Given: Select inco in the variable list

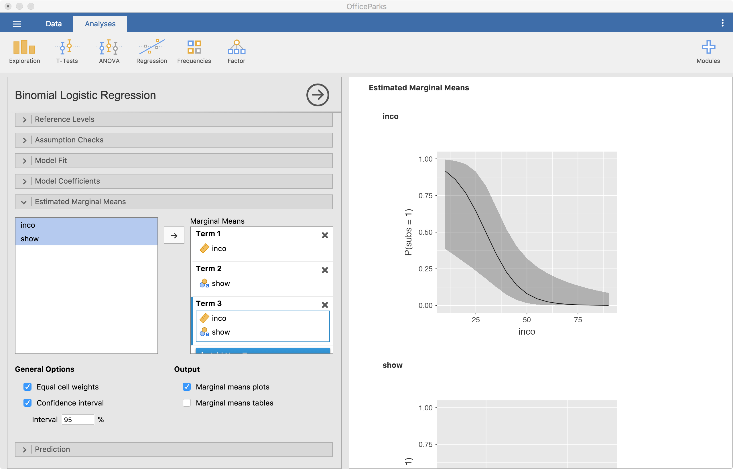Looking at the screenshot, I should click(86, 225).
